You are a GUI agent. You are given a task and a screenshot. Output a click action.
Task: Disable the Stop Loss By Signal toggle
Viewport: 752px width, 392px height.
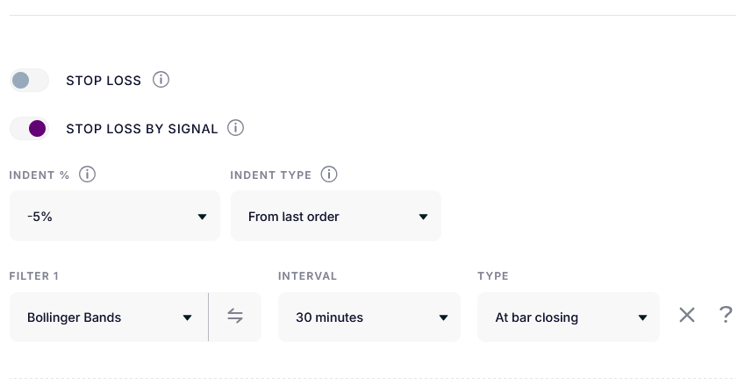click(29, 128)
